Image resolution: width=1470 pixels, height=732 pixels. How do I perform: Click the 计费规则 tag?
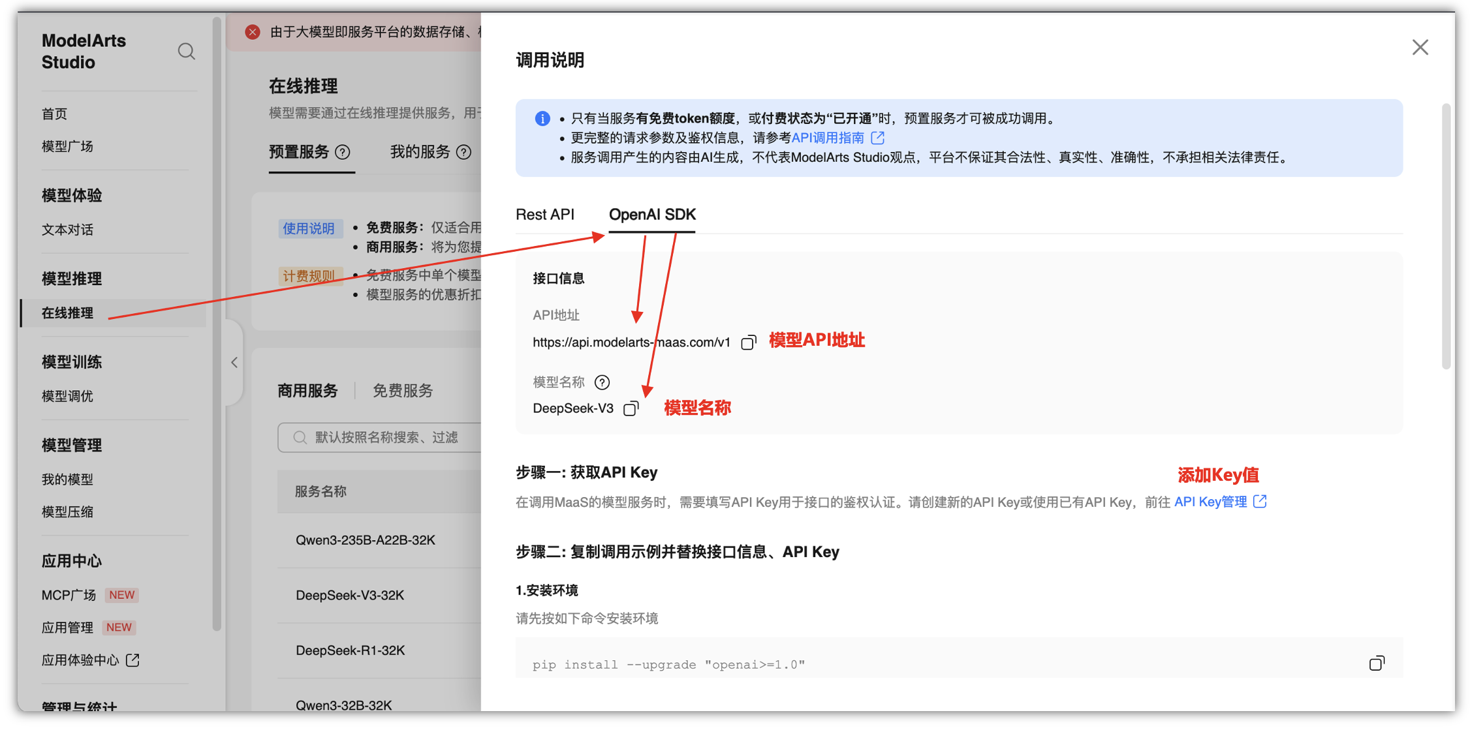pyautogui.click(x=308, y=275)
